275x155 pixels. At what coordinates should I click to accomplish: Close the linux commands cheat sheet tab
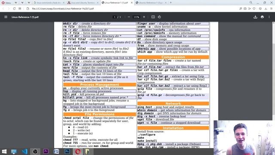64,3
